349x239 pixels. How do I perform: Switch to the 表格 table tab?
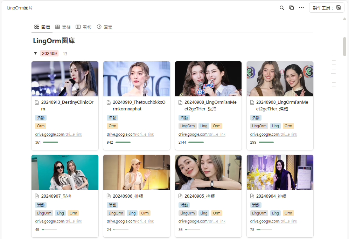(x=63, y=27)
